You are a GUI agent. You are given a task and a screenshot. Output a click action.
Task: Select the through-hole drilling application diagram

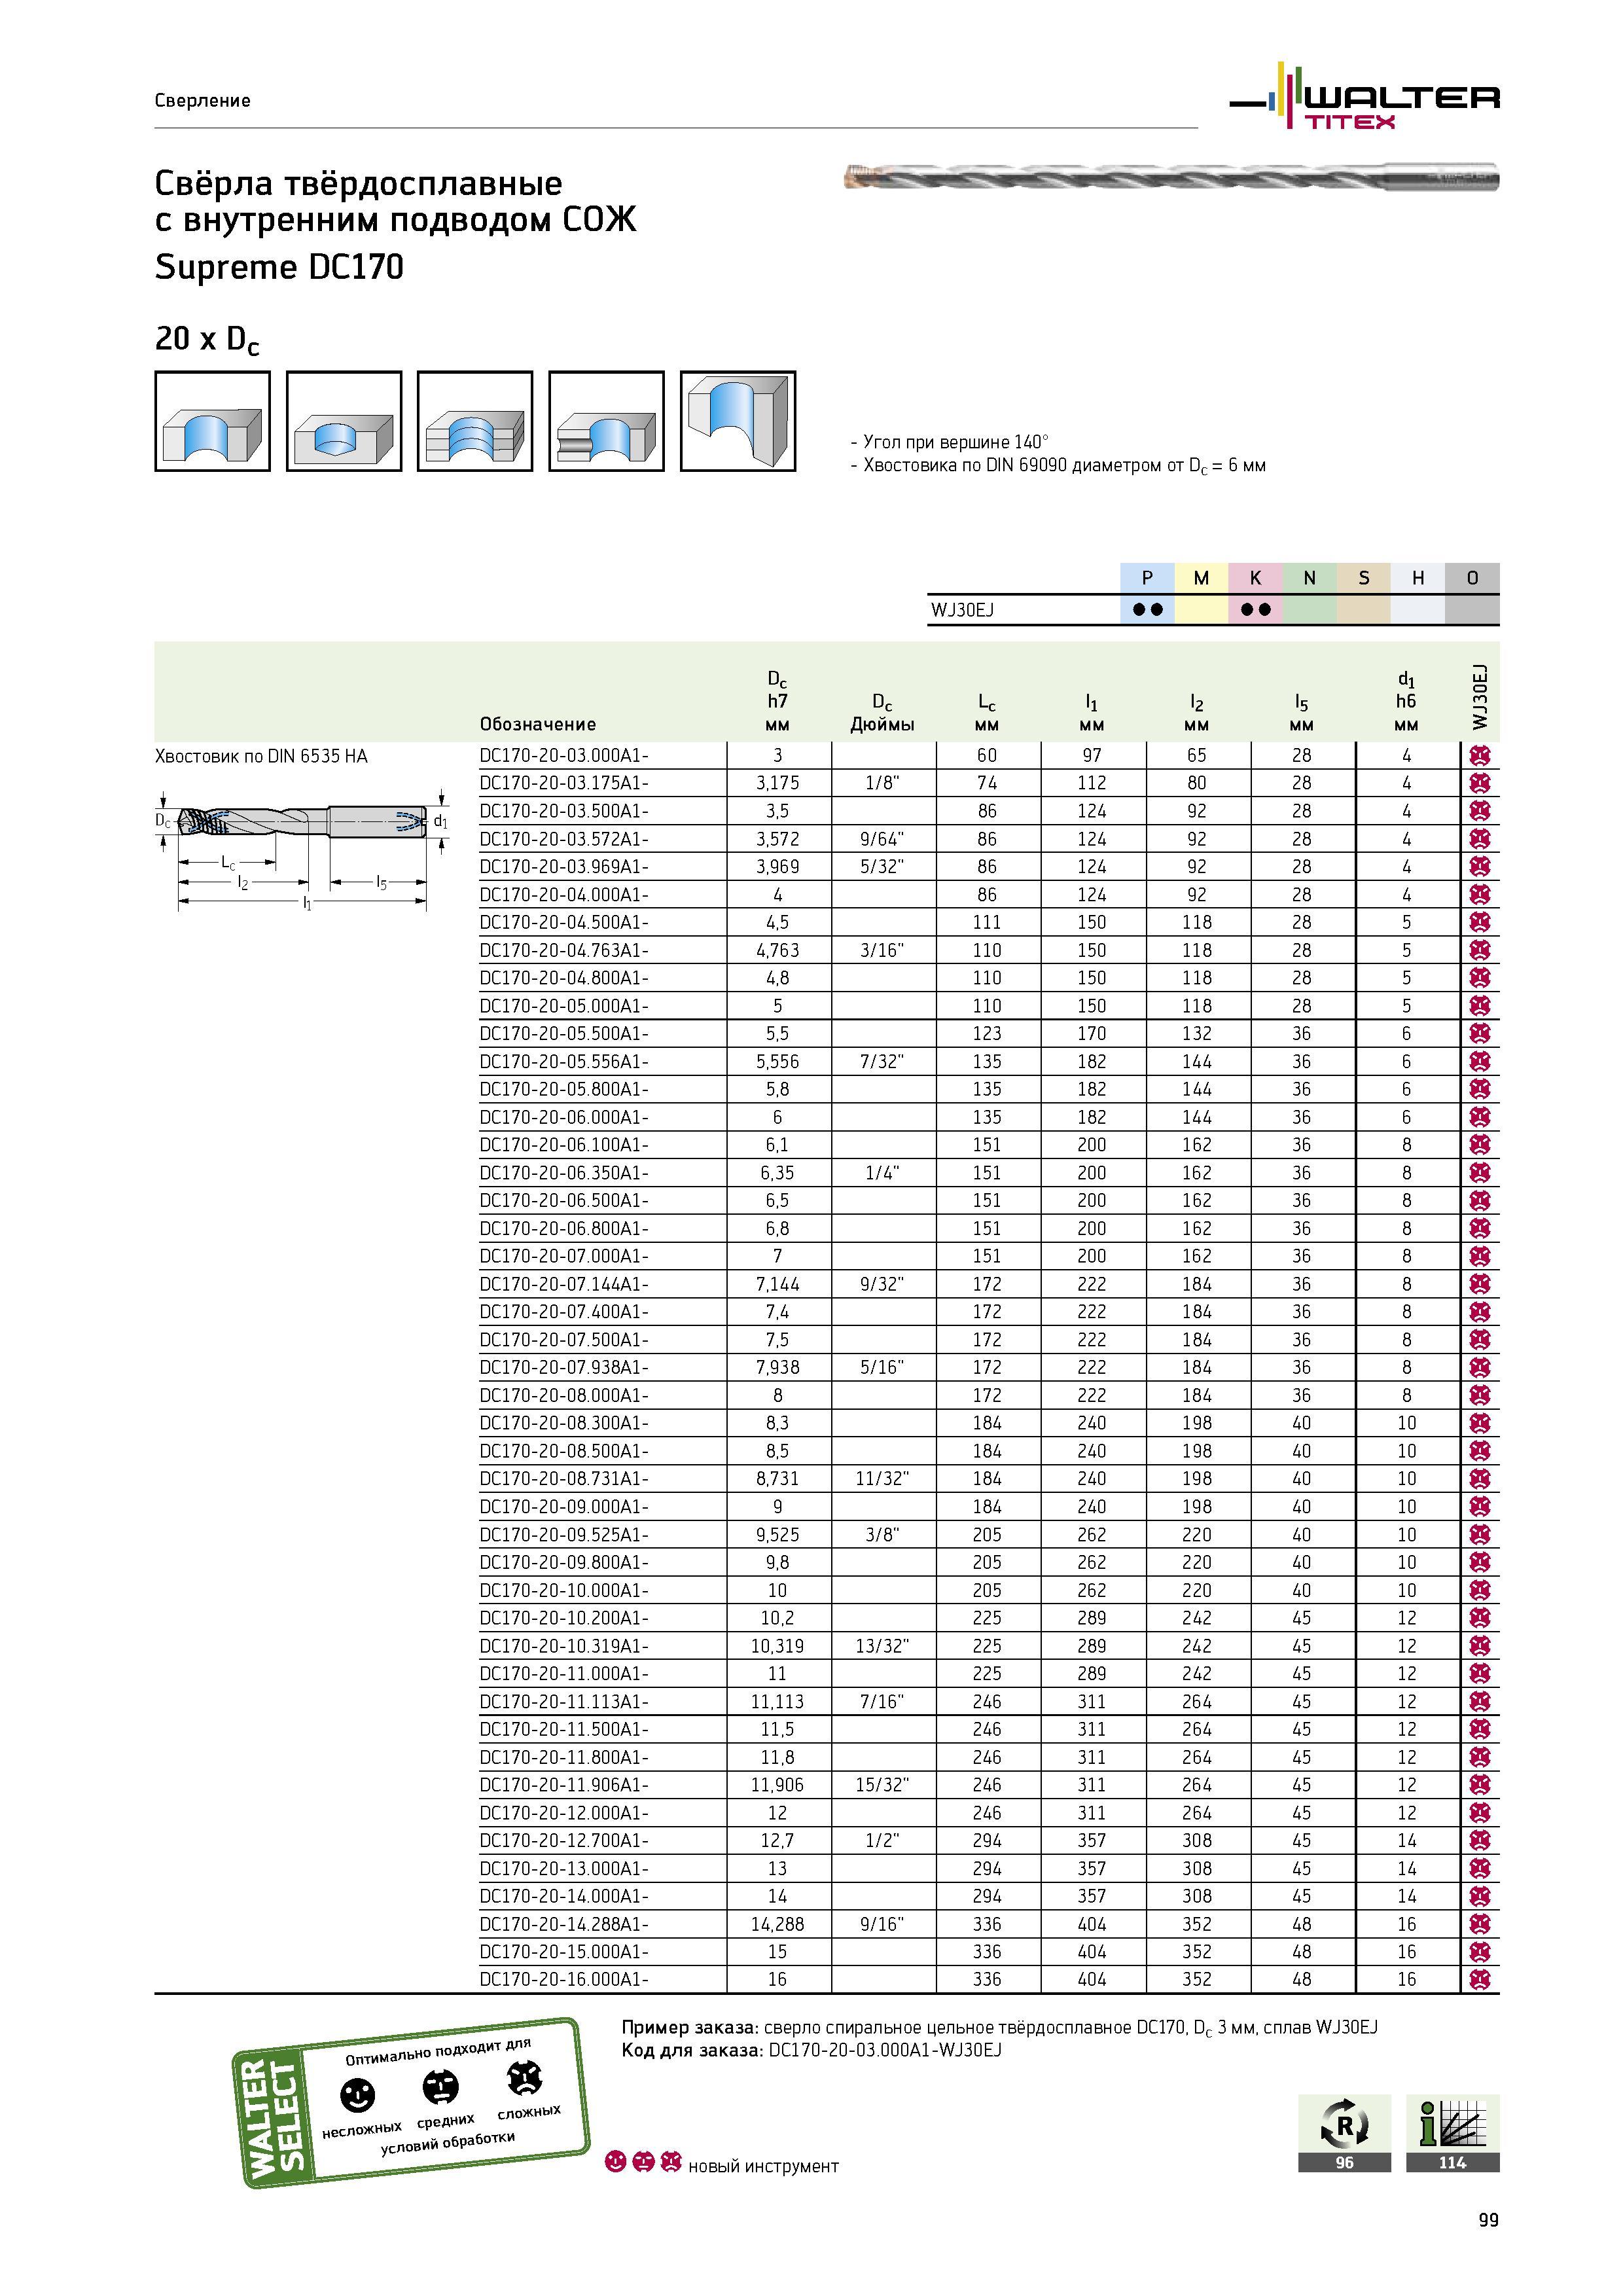pos(212,421)
